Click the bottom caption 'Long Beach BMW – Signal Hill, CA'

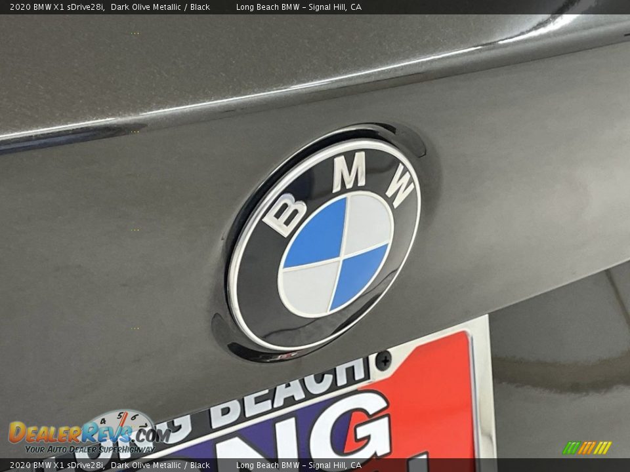(x=299, y=465)
